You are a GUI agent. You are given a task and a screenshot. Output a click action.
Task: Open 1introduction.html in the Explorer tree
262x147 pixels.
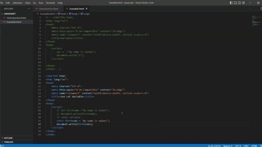tap(16, 18)
